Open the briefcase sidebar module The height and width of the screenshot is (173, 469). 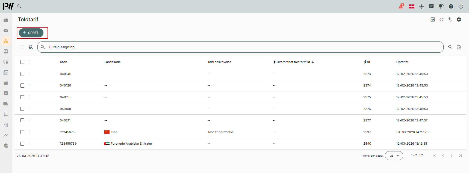pos(6,20)
